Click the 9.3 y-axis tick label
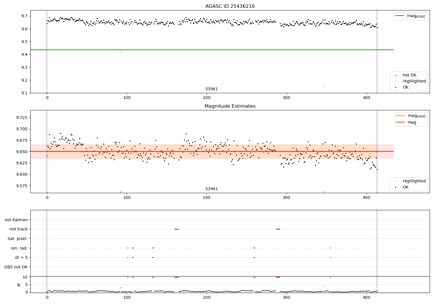The height and width of the screenshot is (304, 434). point(25,67)
